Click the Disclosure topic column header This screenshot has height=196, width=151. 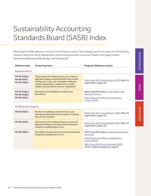click(x=23, y=66)
